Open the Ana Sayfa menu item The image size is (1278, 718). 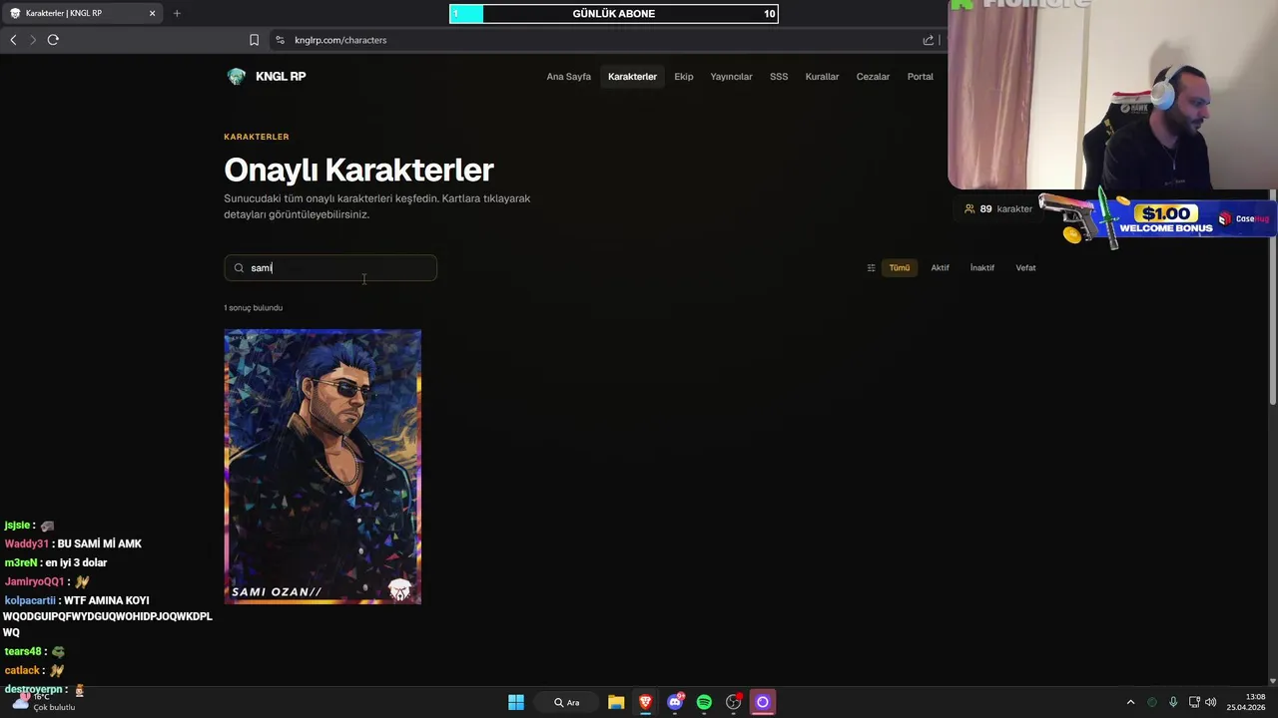(568, 77)
